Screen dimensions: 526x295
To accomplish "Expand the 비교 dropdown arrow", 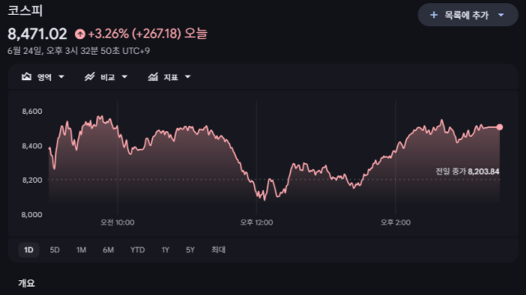I will click(x=124, y=77).
